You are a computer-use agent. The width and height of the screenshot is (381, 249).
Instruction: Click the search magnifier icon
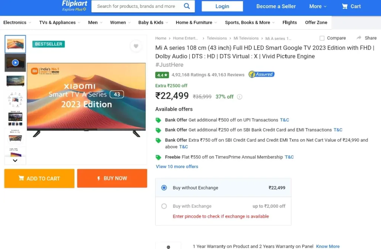(187, 6)
